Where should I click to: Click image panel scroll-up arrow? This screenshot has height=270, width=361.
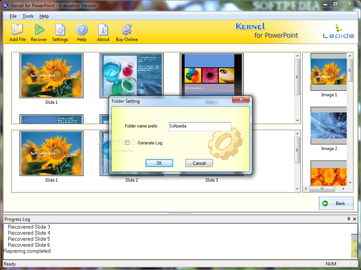[350, 56]
